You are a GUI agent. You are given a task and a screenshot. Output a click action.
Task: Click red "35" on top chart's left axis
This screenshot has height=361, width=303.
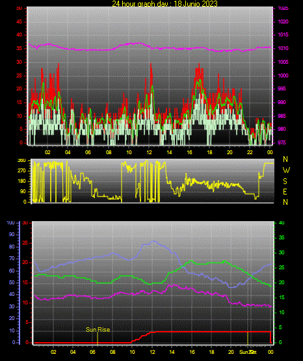click(20, 48)
